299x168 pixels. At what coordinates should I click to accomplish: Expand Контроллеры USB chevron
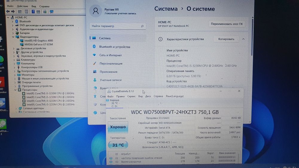(x=14, y=67)
